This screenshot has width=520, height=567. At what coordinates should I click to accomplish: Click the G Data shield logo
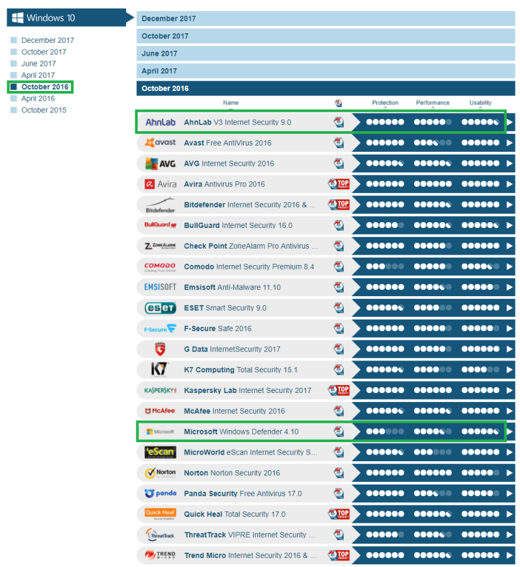[160, 349]
